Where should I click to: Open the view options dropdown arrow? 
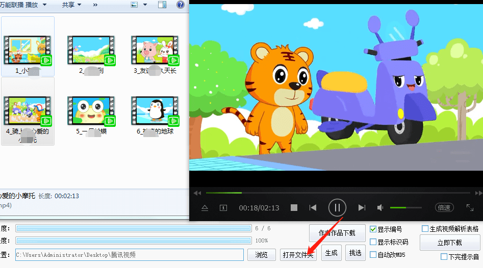[145, 5]
